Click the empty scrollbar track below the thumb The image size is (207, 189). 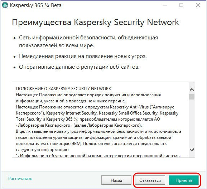(192, 123)
